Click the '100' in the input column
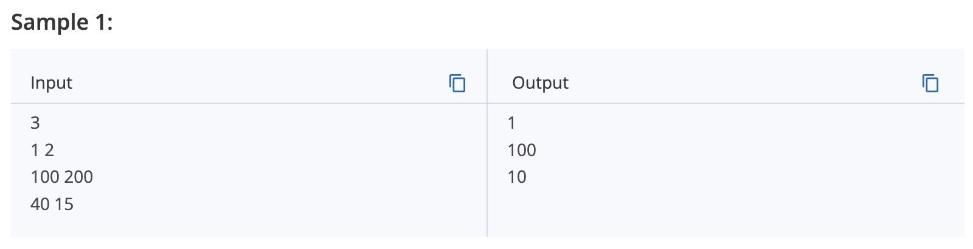Image resolution: width=973 pixels, height=249 pixels. coord(45,177)
